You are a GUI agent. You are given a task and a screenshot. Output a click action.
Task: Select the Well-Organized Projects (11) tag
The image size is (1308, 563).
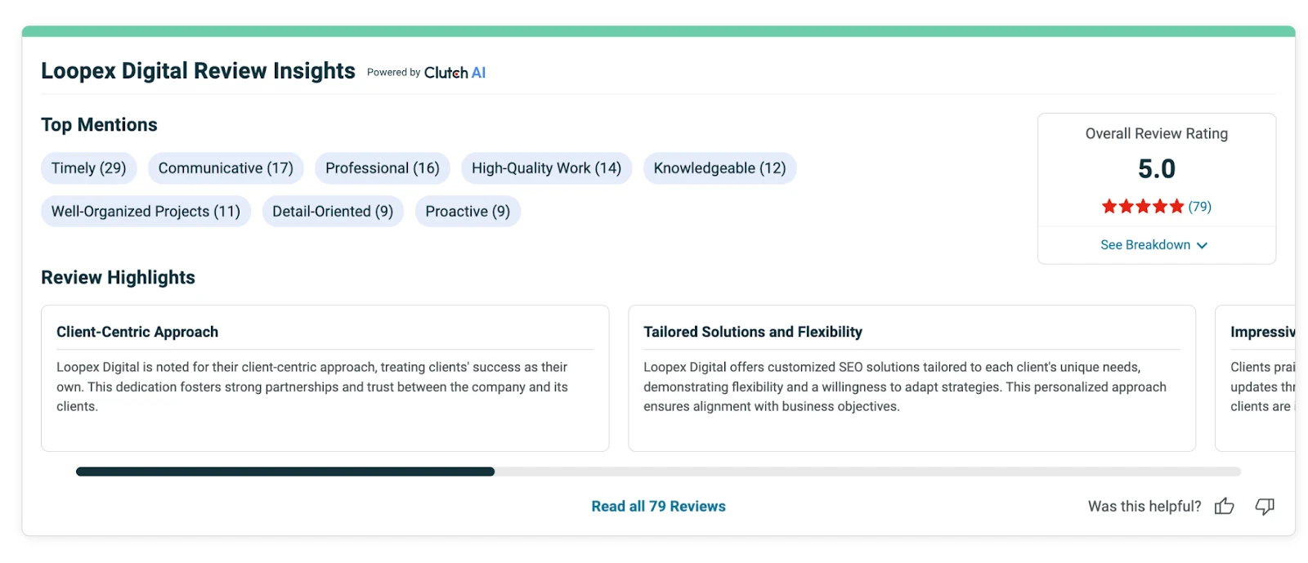(x=146, y=212)
